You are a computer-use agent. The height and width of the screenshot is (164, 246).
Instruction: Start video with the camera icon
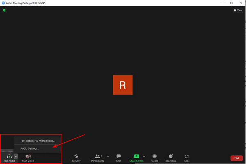point(28,156)
